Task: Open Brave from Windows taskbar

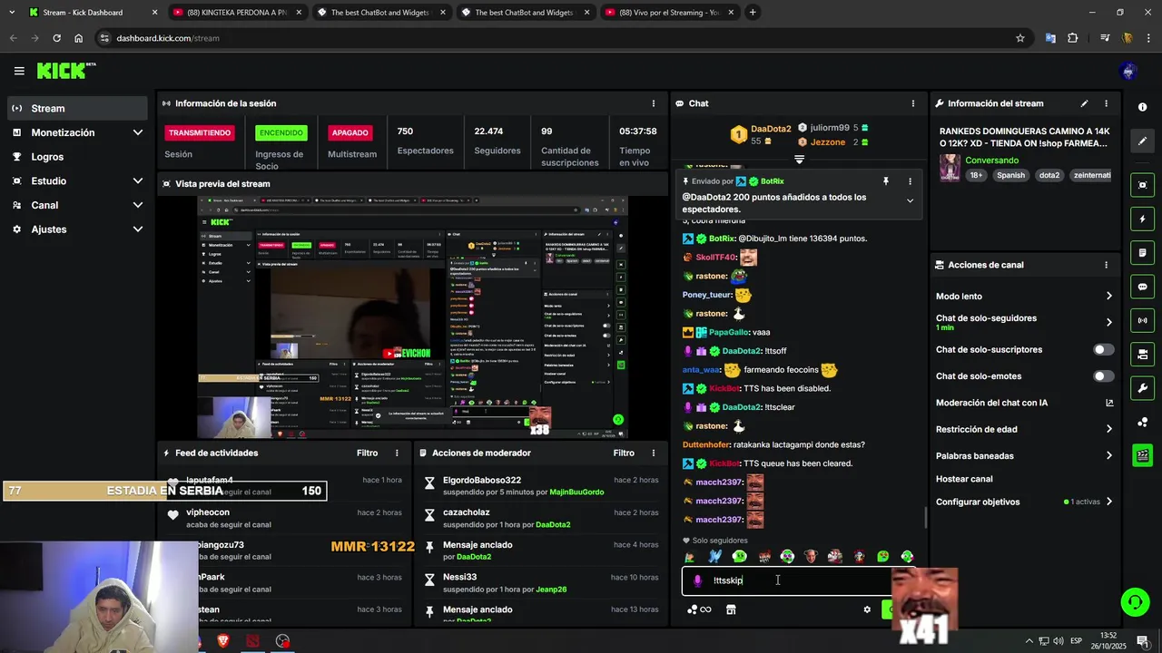Action: [x=223, y=641]
